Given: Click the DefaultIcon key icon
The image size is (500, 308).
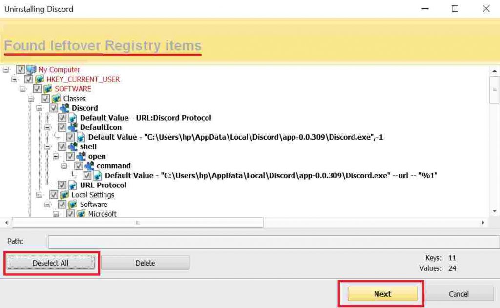Looking at the screenshot, I should (73, 127).
